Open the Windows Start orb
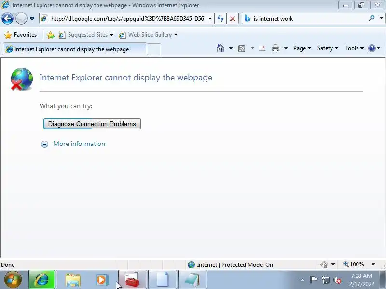Image resolution: width=386 pixels, height=289 pixels. [13, 280]
